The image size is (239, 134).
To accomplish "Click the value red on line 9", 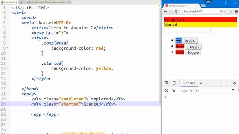I will click(100, 48).
